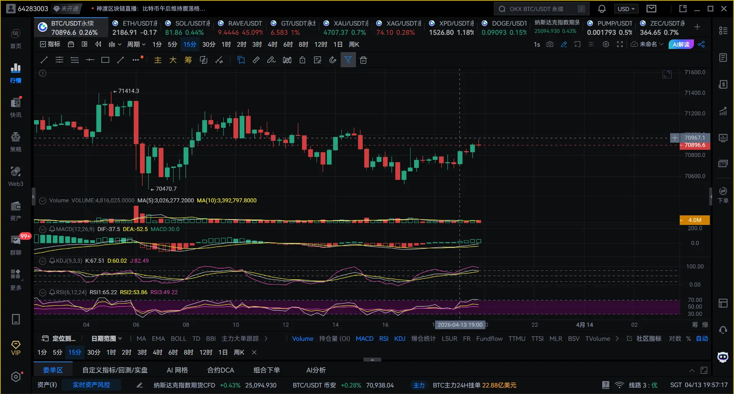Open the candlestick chart type dropdown

(115, 44)
